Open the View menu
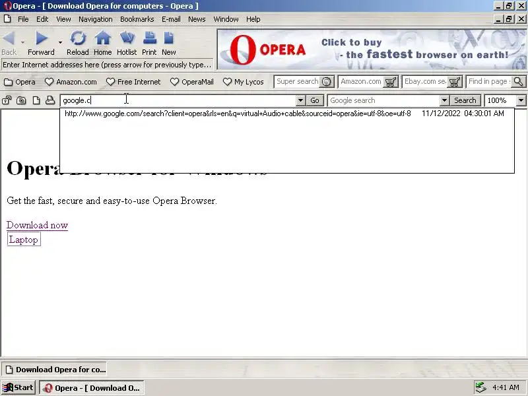The height and width of the screenshot is (396, 528). [63, 19]
